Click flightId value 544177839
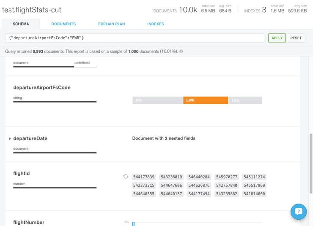The height and width of the screenshot is (226, 313). [x=144, y=177]
